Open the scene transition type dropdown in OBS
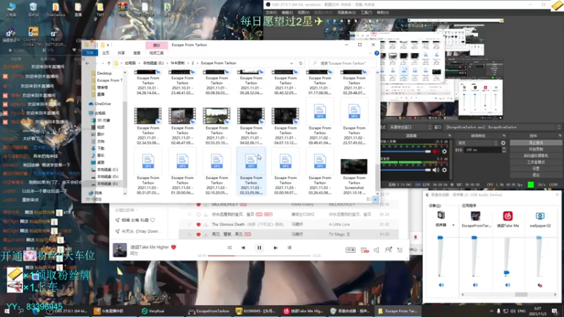564x317 pixels. pyautogui.click(x=477, y=143)
